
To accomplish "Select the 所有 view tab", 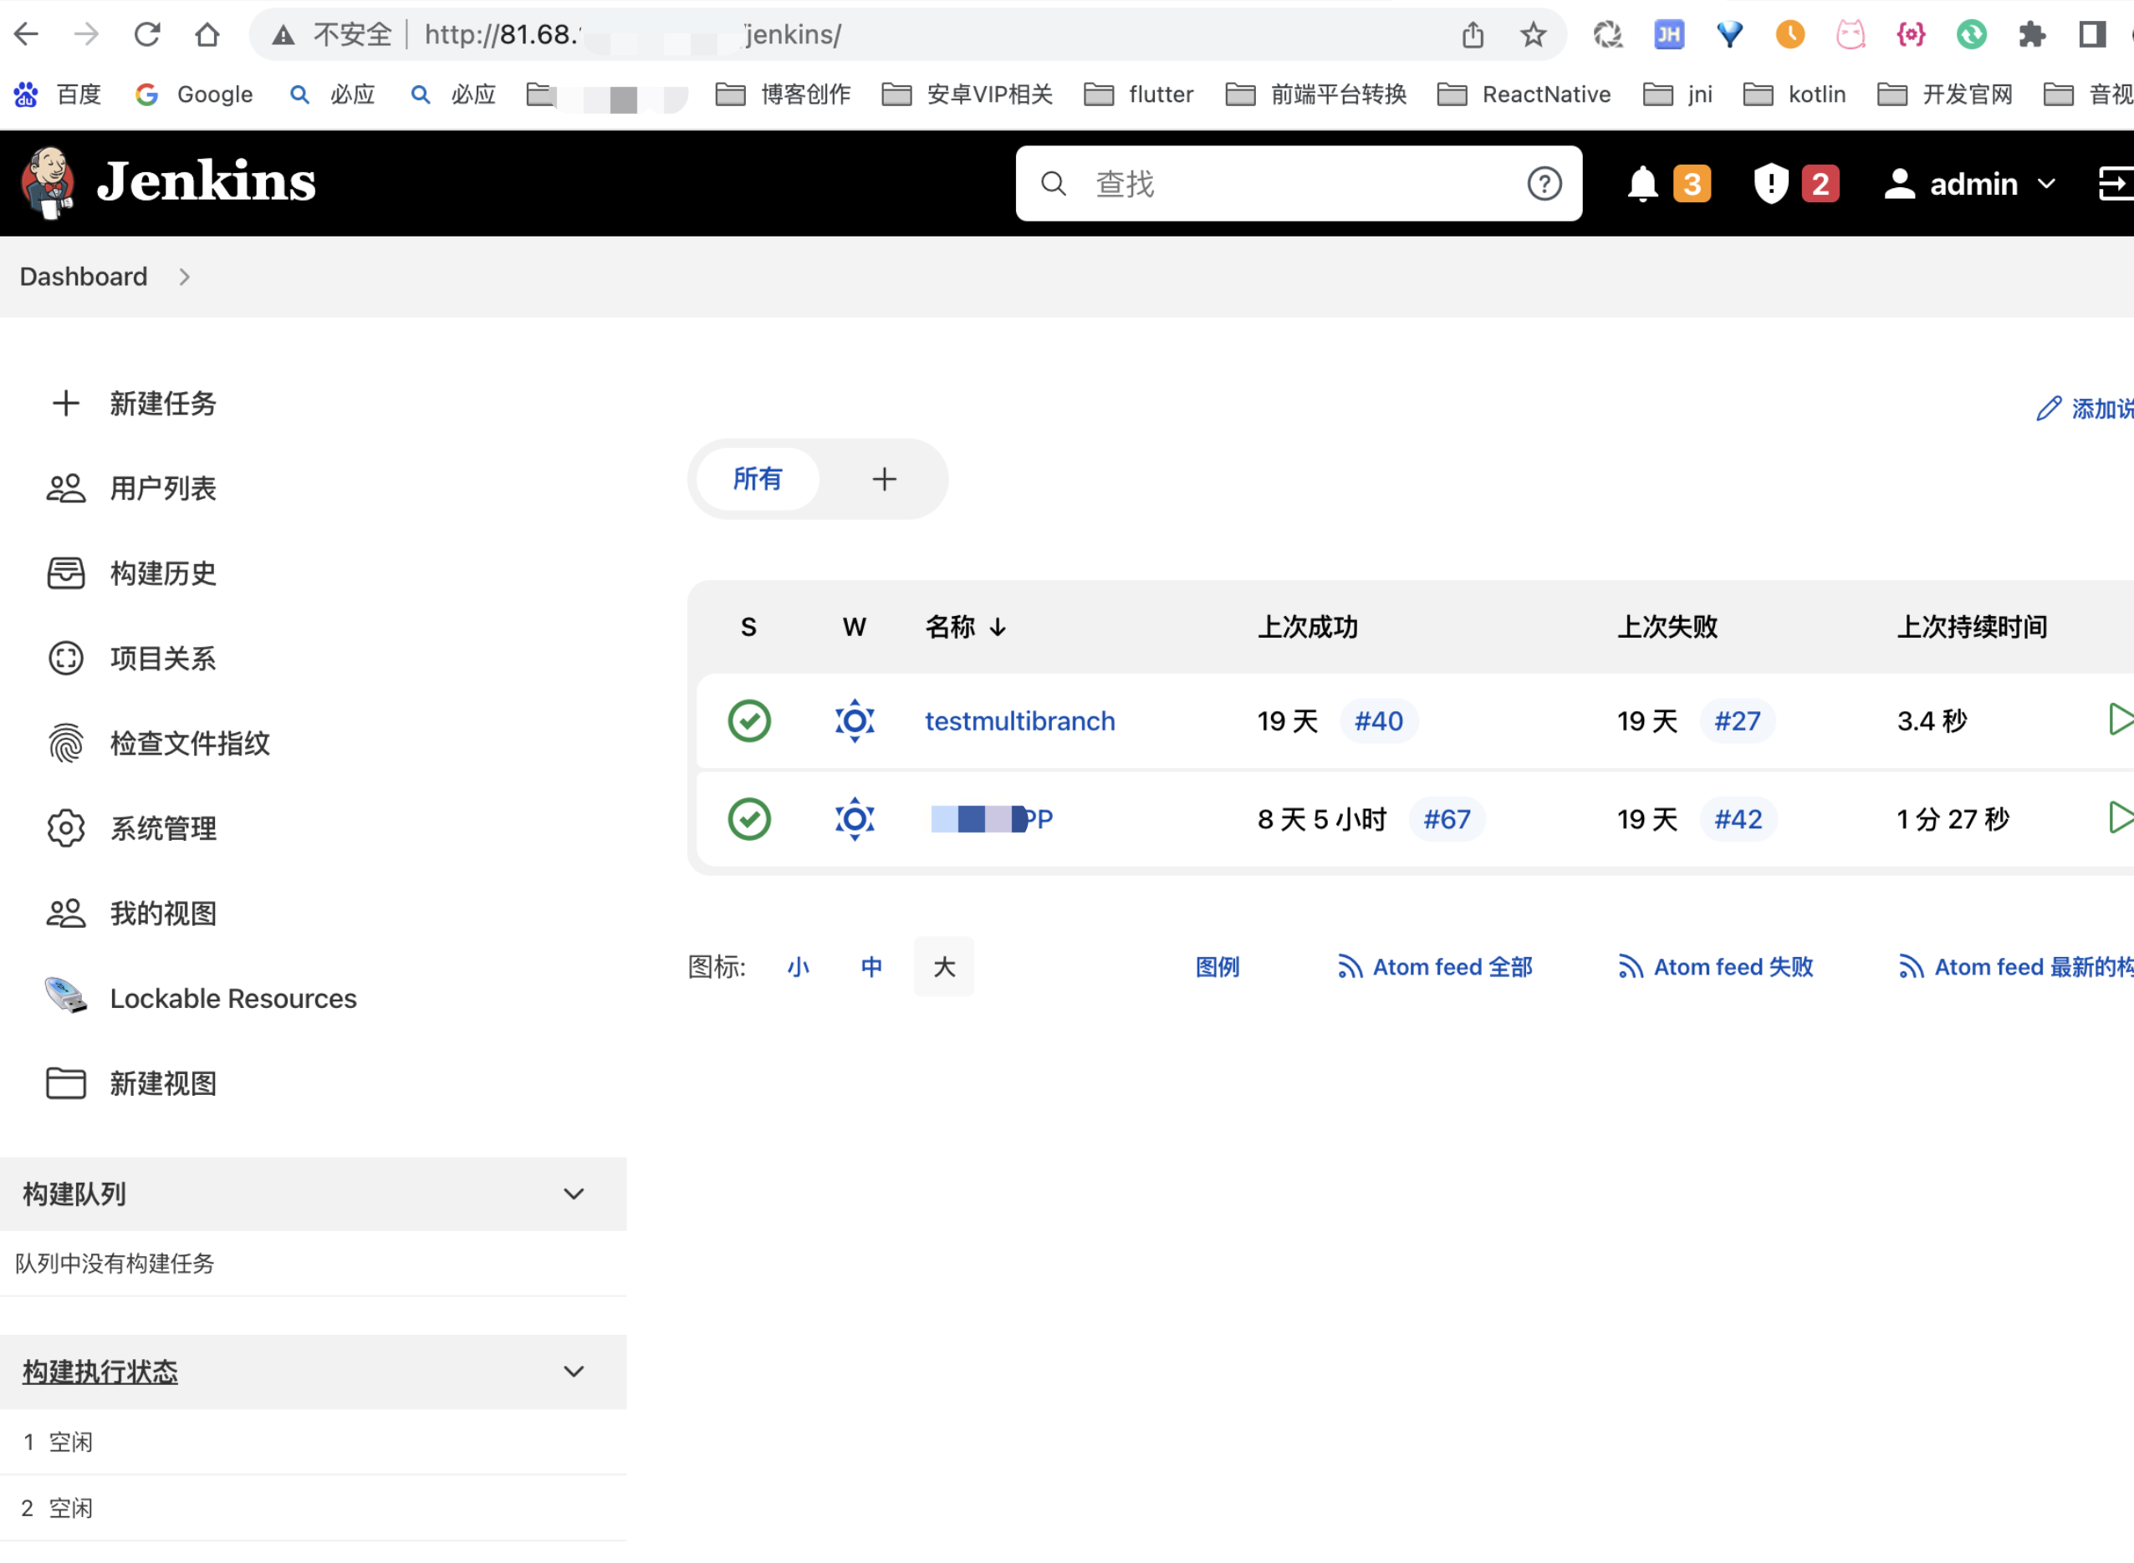I will tap(757, 479).
